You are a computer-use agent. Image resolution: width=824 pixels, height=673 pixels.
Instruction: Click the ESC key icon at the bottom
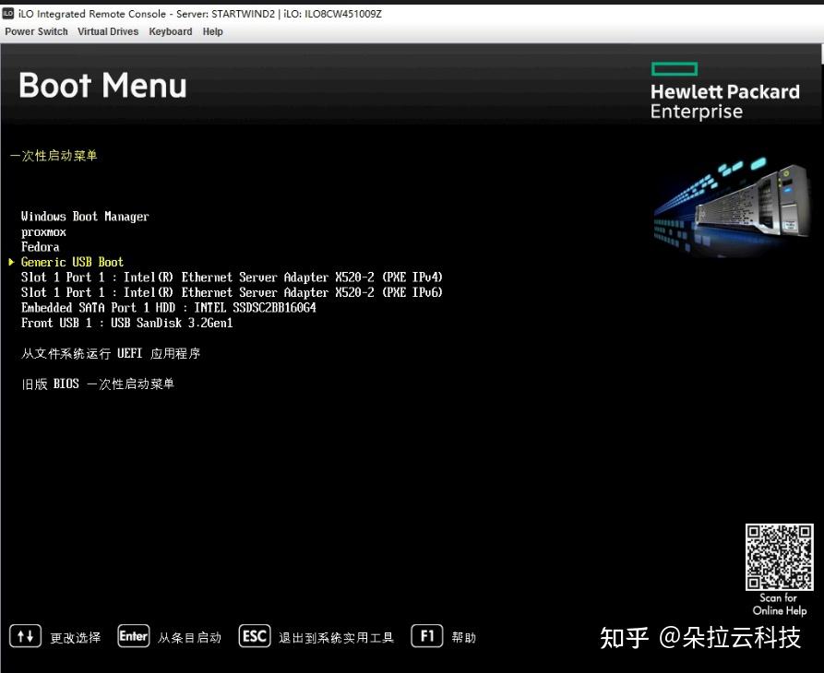tap(254, 636)
